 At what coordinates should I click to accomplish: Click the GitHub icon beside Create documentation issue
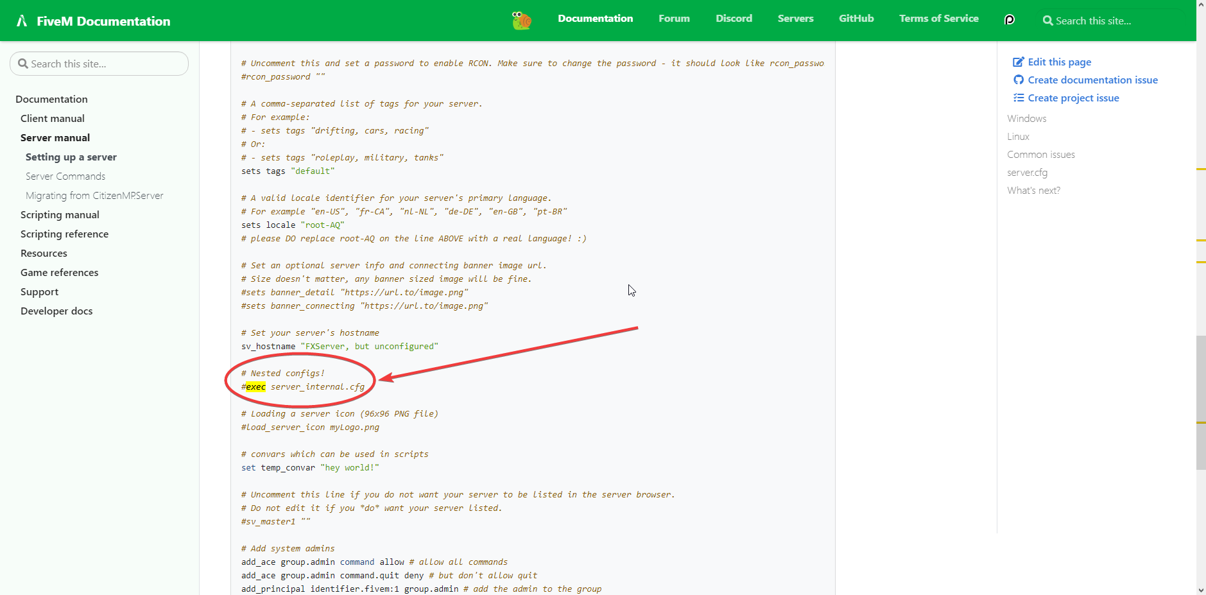1019,80
